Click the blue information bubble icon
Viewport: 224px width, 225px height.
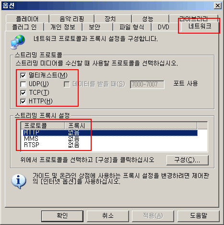point(19,182)
